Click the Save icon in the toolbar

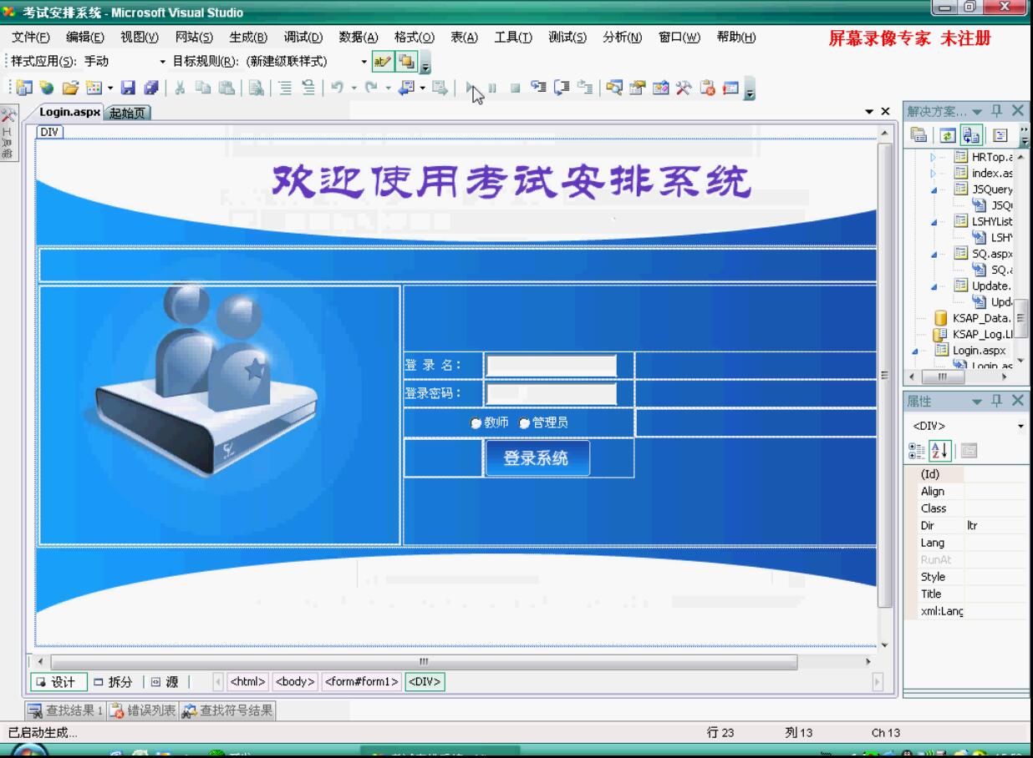128,88
